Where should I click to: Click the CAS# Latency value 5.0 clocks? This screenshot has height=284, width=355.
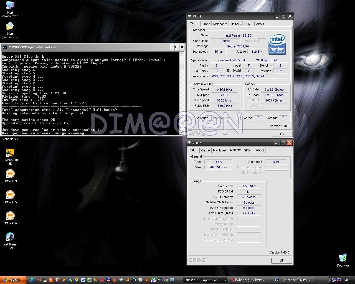[x=249, y=197]
